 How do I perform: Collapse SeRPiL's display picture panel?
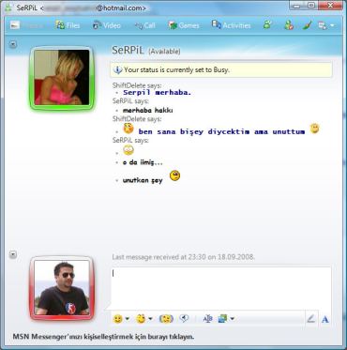(x=13, y=44)
